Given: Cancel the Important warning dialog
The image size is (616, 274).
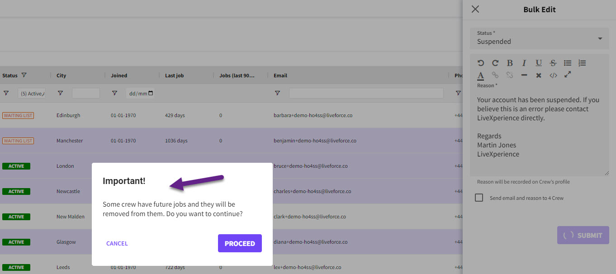Looking at the screenshot, I should (117, 243).
